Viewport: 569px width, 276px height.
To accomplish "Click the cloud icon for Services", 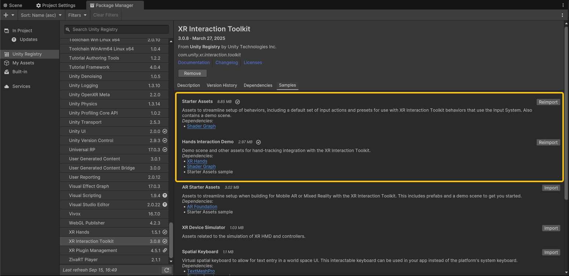I will click(6, 87).
